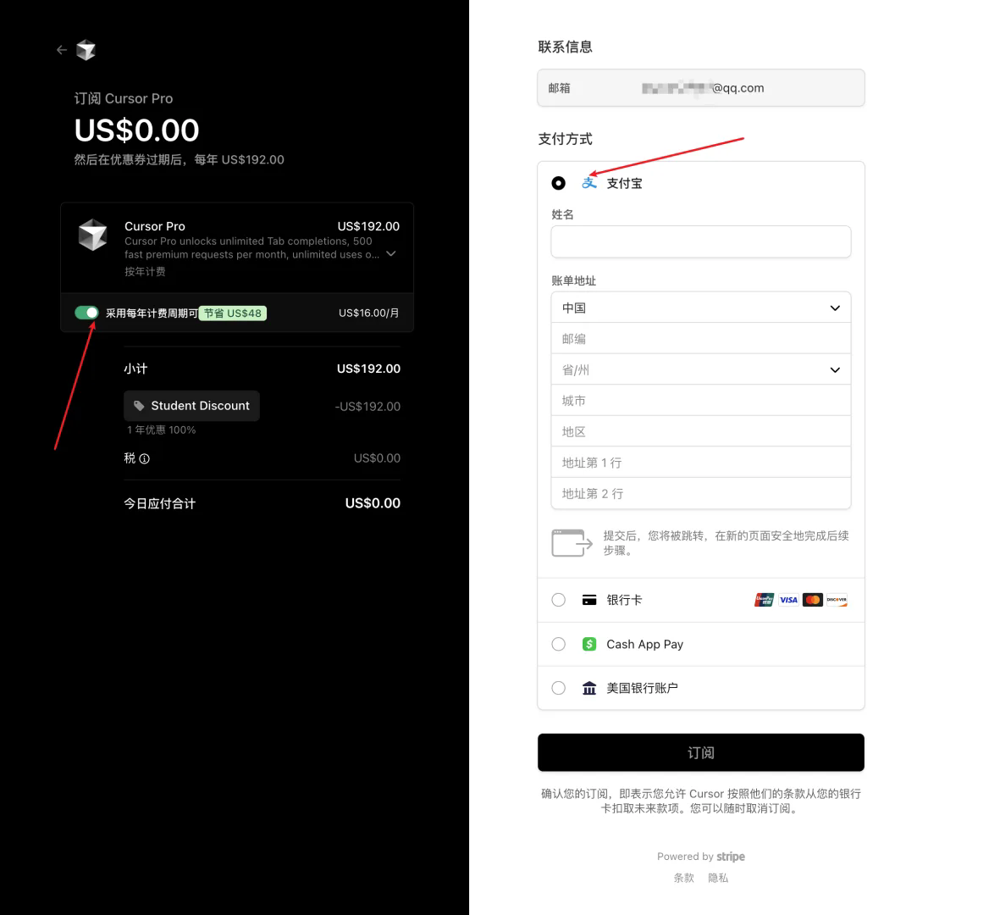Click the Cursor Pro product cube icon
989x915 pixels.
(93, 235)
